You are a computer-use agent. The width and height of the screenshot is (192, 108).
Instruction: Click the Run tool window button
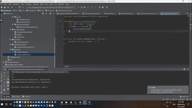pos(7,97)
